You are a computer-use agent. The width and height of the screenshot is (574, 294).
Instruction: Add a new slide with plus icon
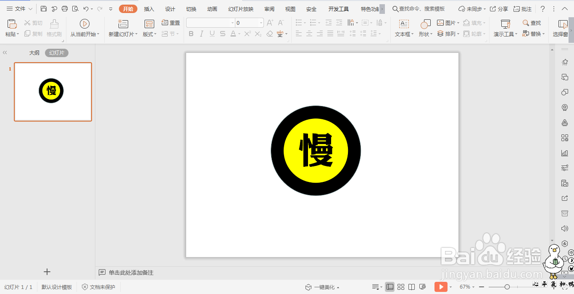tap(47, 272)
